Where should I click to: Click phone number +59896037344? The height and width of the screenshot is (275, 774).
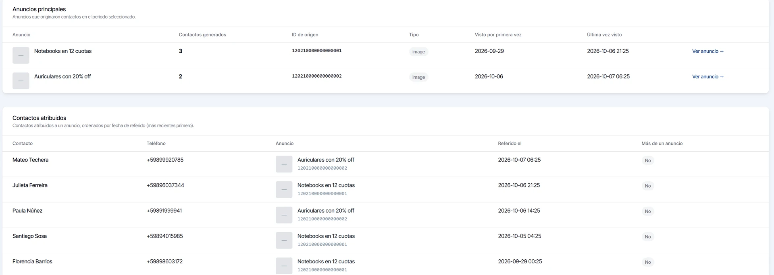click(166, 185)
